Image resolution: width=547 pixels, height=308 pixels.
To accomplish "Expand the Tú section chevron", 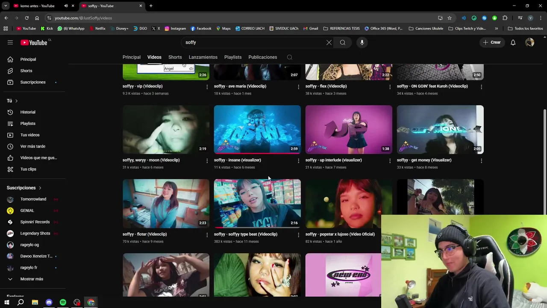I will pos(16,101).
